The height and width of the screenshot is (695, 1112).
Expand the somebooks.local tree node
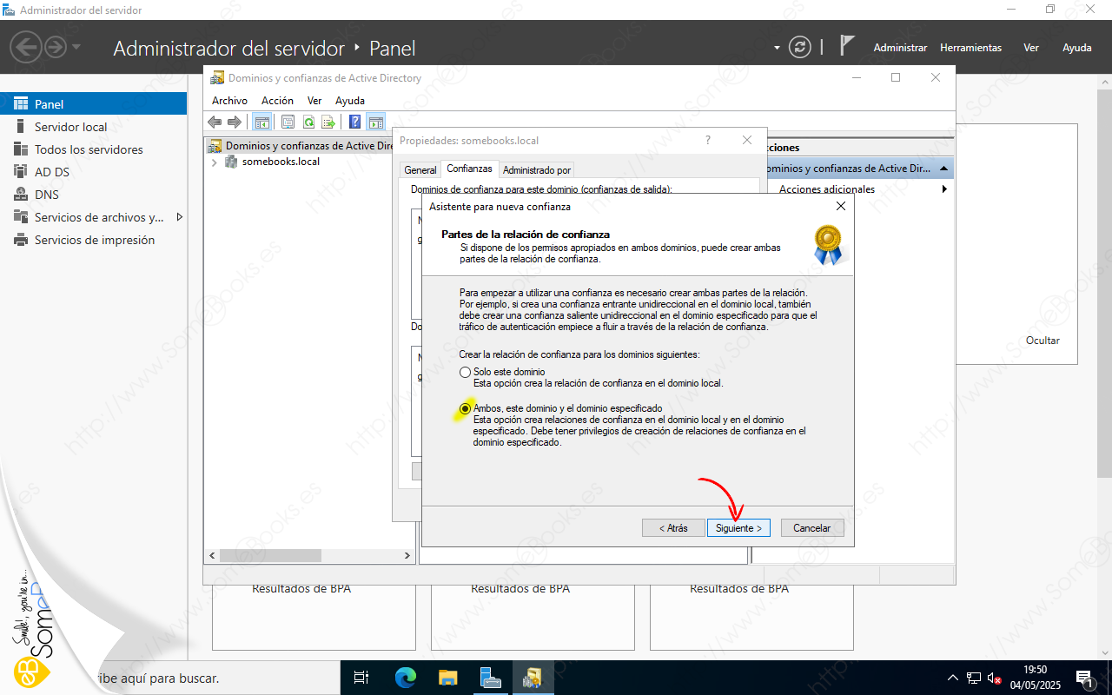[x=215, y=162]
